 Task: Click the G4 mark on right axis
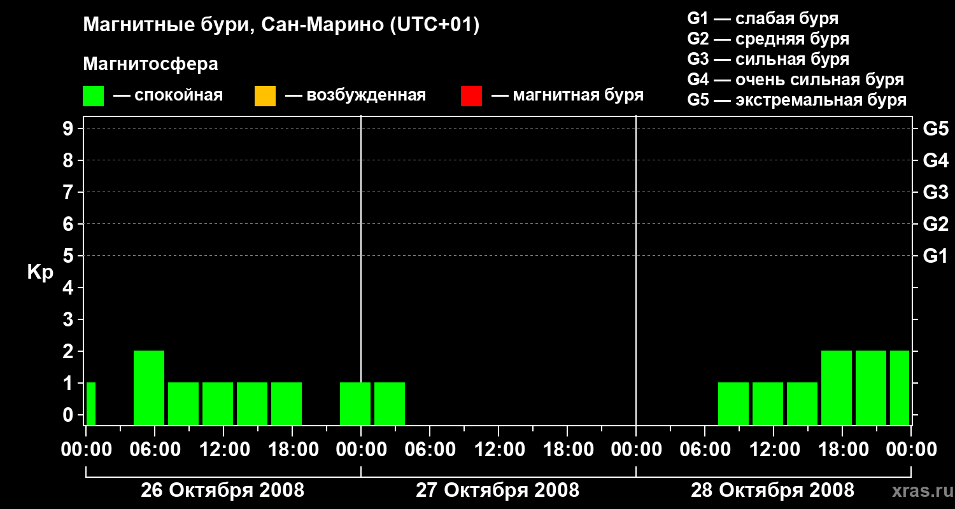(x=935, y=160)
